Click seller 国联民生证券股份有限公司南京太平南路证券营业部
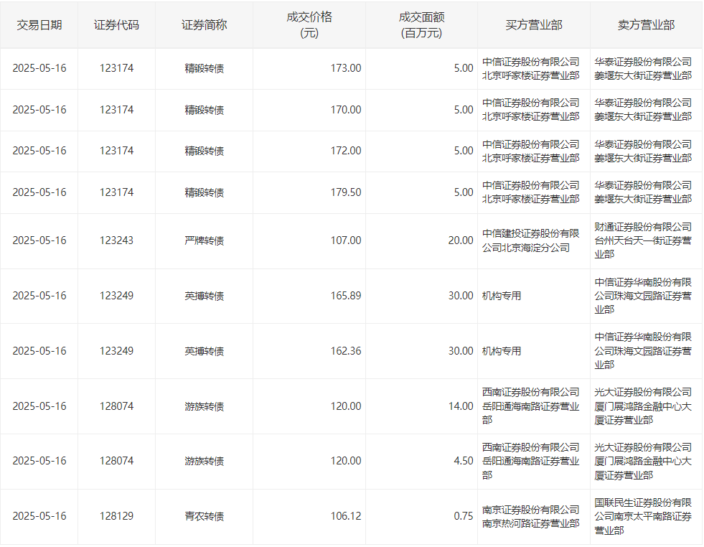Image resolution: width=704 pixels, height=547 pixels. (x=643, y=516)
